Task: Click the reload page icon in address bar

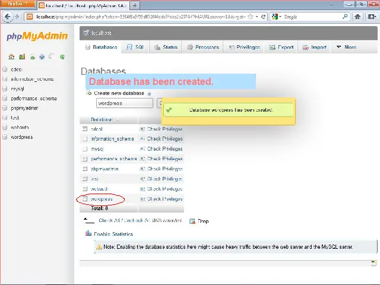Action: point(263,17)
